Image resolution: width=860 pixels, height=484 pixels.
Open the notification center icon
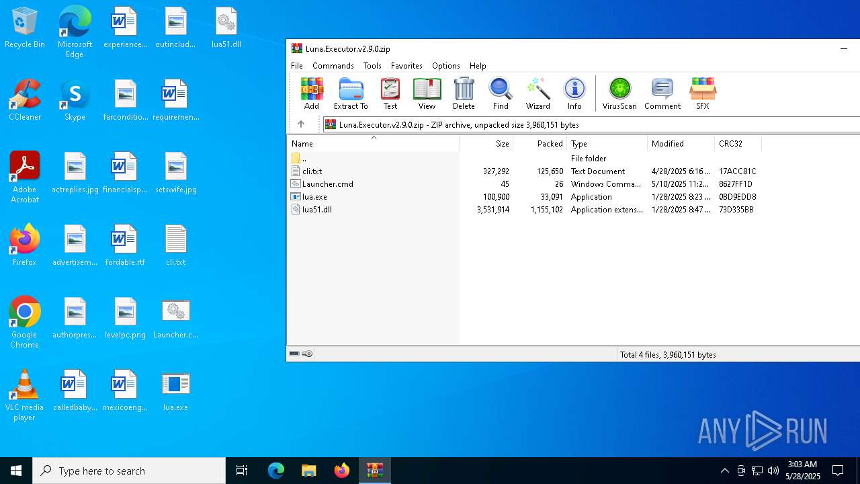pyautogui.click(x=838, y=471)
